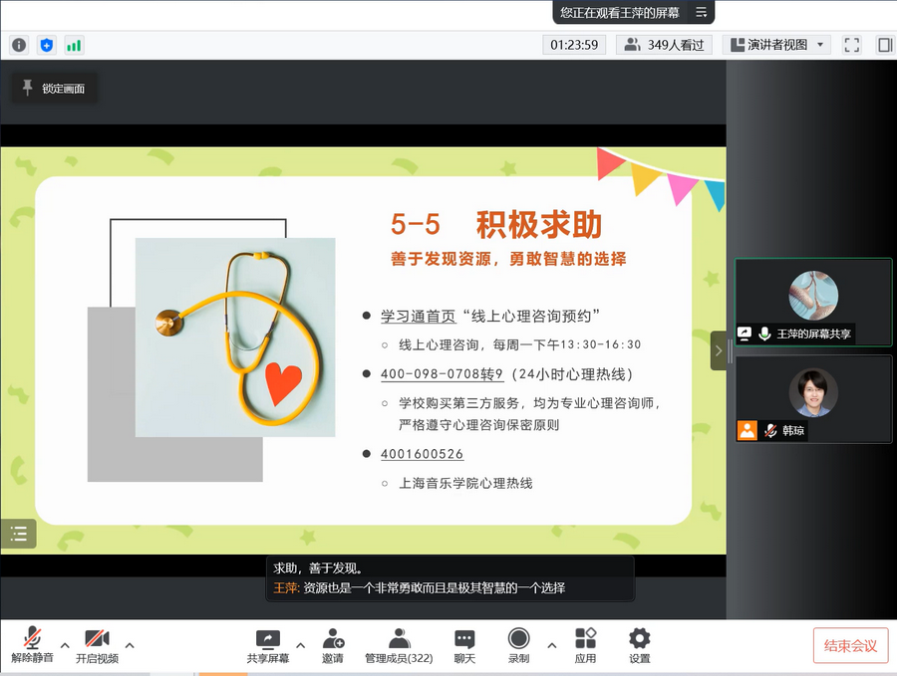Open the screen sharing options menu icon
Screen dimensions: 897x676
click(702, 12)
